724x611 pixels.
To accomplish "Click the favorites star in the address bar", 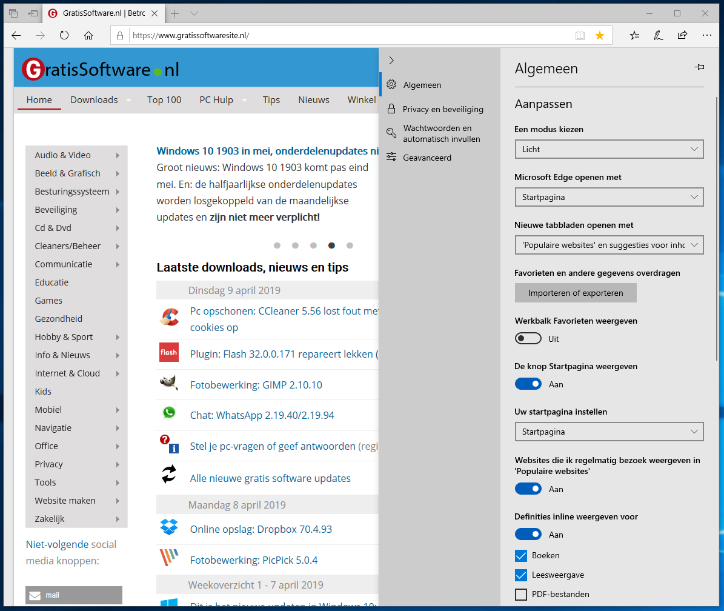I will click(x=599, y=35).
